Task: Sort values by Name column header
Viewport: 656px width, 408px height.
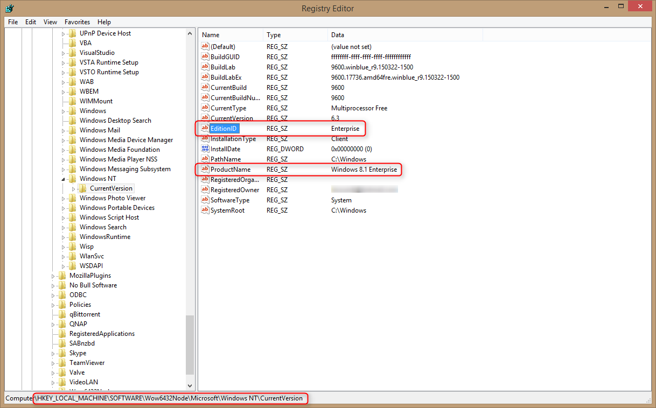Action: pos(231,35)
